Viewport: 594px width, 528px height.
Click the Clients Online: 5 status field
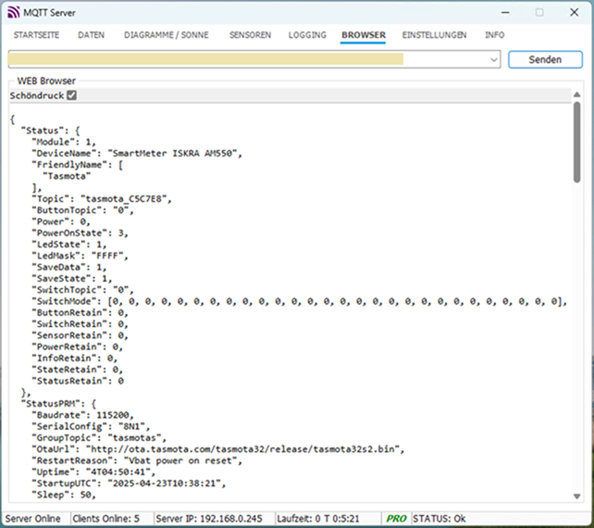point(106,518)
